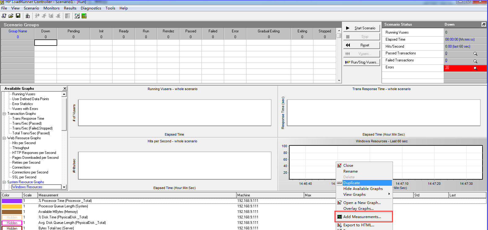
Task: Toggle Hidden state of % Disk Time measurement
Action: click(x=12, y=217)
